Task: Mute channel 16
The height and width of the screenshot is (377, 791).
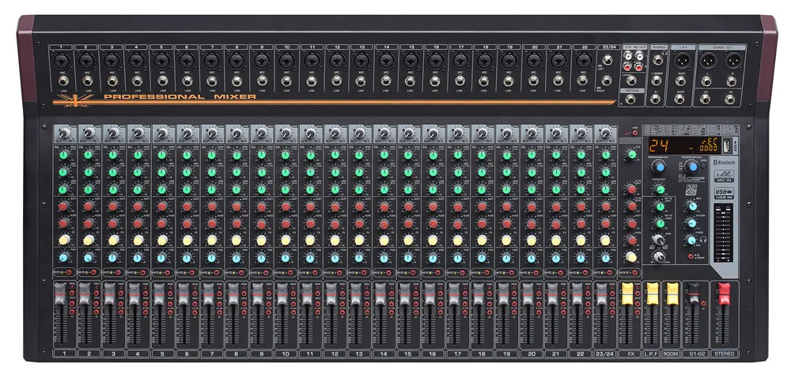Action: [x=438, y=272]
